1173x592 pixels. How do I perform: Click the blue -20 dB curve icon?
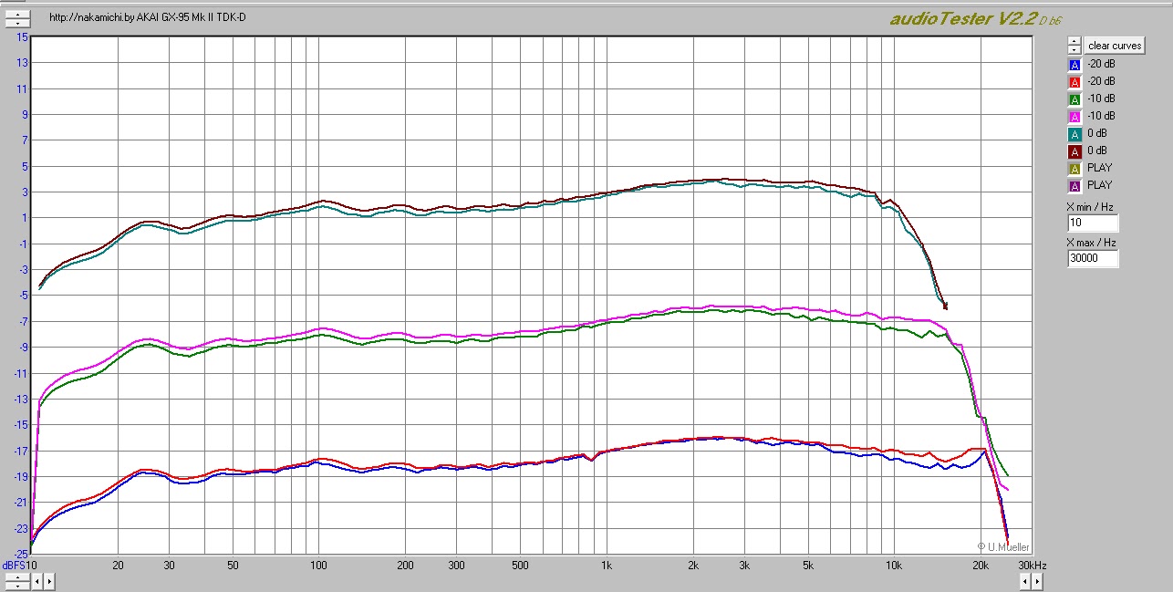point(1074,65)
